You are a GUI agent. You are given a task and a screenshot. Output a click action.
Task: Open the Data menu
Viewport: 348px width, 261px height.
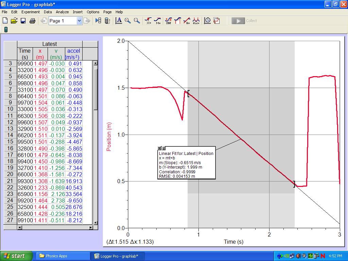pos(48,12)
